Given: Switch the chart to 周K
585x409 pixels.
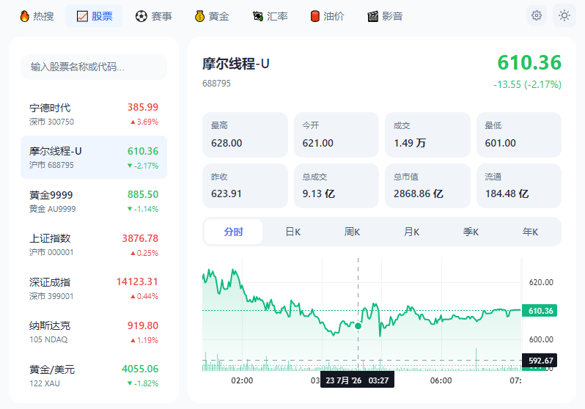Looking at the screenshot, I should [x=352, y=232].
